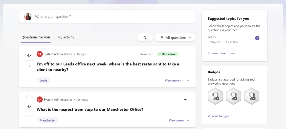Image resolution: width=286 pixels, height=129 pixels.
Task: Click the sort order arrows button
Action: pyautogui.click(x=145, y=38)
